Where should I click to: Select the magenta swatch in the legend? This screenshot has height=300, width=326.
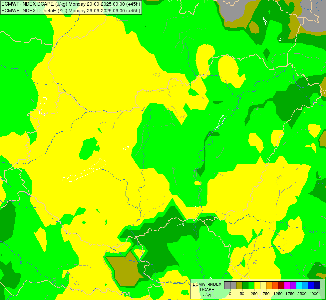coord(287,285)
